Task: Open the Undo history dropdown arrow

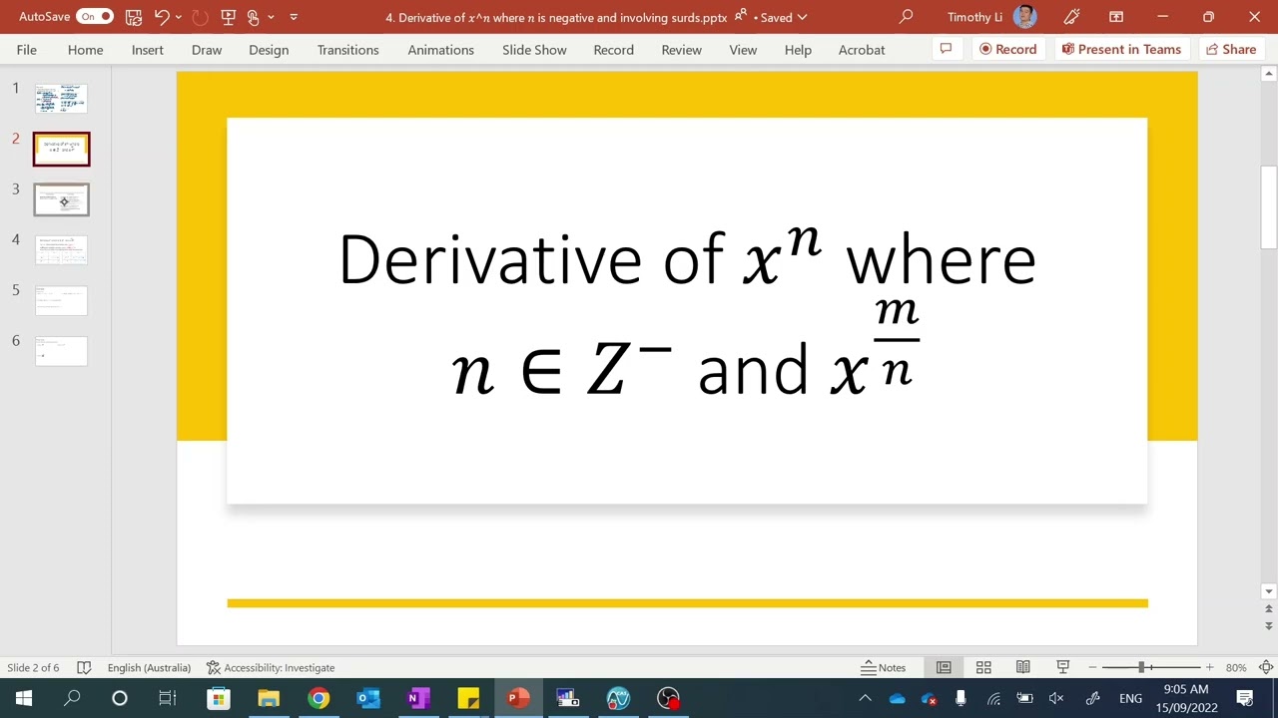Action: tap(179, 17)
